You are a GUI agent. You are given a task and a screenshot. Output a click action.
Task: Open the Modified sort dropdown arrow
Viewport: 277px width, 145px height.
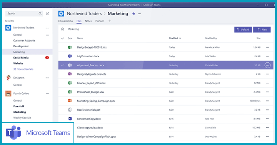coord(180,38)
